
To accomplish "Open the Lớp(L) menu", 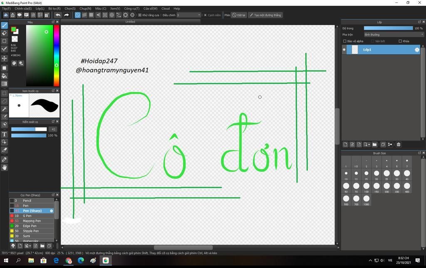I will 40,8.
